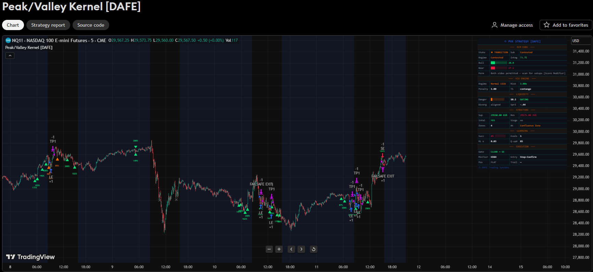Click the Peak/Valley Kernel [DAFE] indicator legend label

coord(29,48)
